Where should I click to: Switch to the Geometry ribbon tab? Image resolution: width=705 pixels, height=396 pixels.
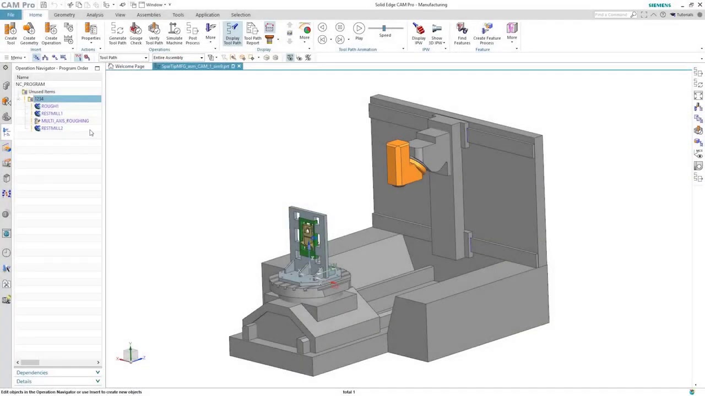64,15
